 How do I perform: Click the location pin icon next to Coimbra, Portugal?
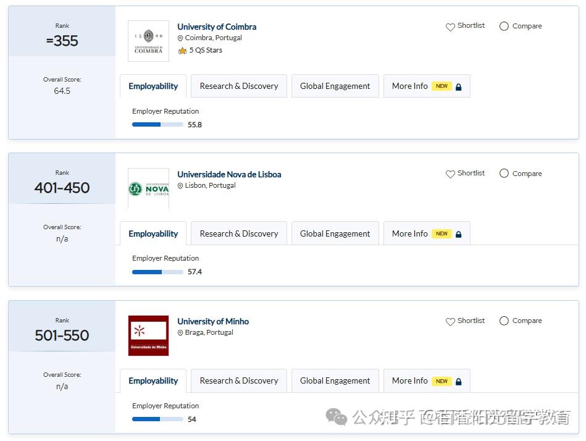pyautogui.click(x=180, y=38)
